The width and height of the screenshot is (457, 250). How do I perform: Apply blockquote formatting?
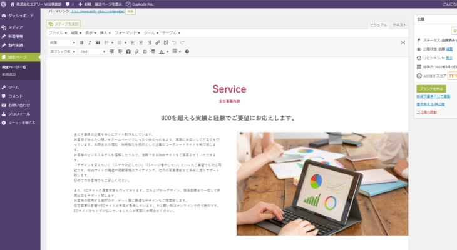pos(98,42)
